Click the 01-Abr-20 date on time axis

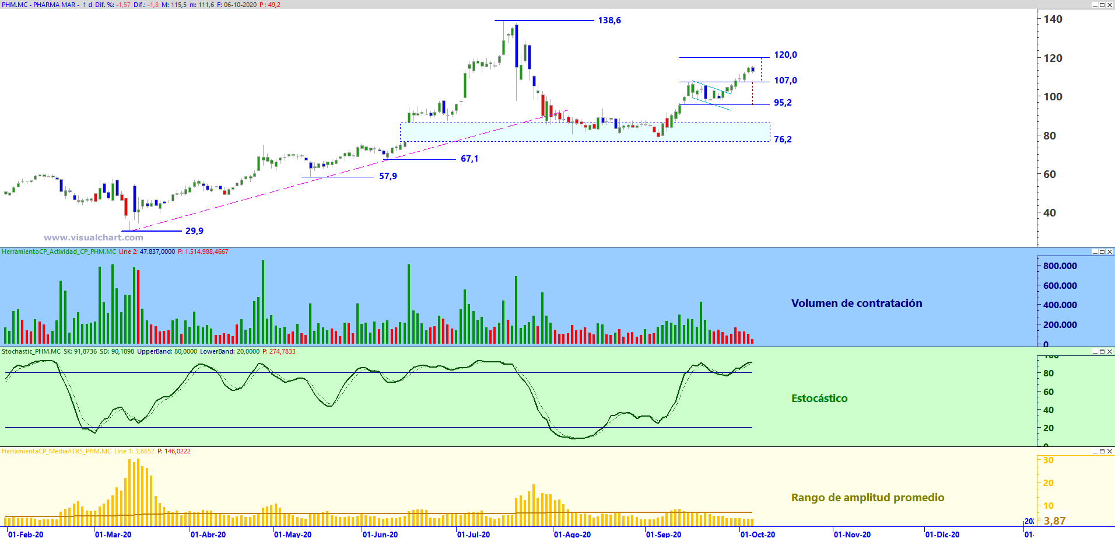click(x=208, y=534)
